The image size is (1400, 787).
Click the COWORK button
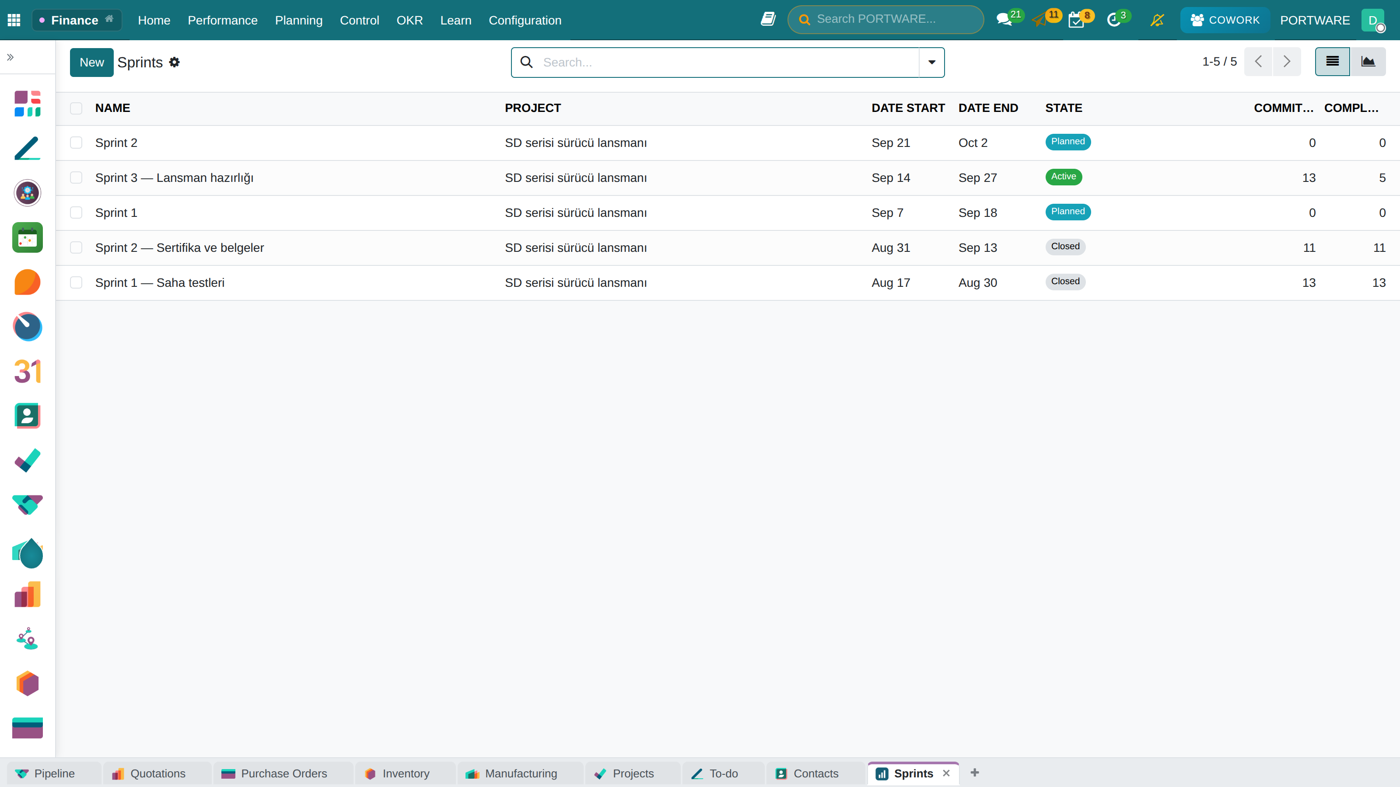click(1225, 20)
